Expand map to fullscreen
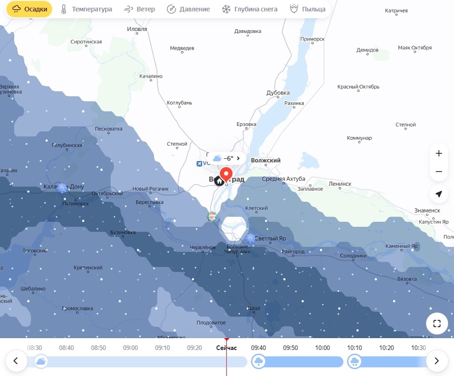The width and height of the screenshot is (454, 376). click(437, 324)
